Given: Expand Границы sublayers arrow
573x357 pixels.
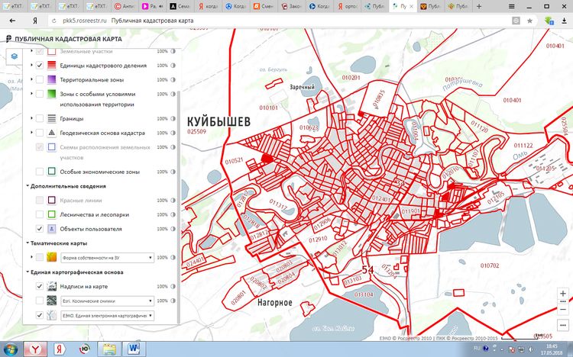Looking at the screenshot, I should pos(31,118).
